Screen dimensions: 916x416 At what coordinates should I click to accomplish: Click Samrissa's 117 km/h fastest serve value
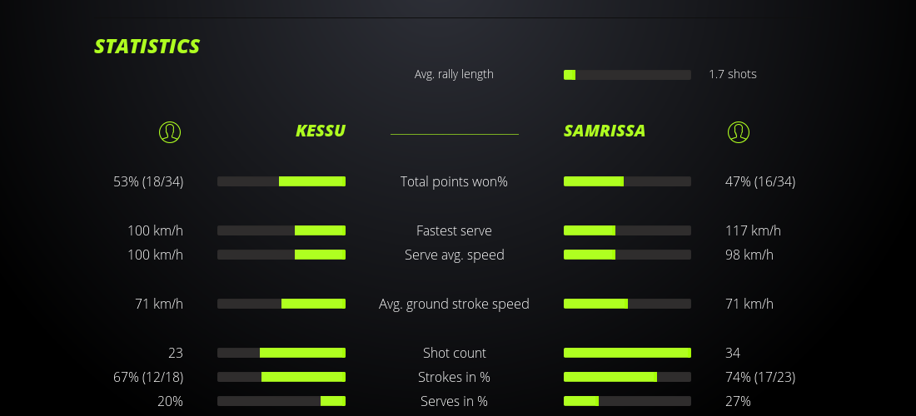(x=753, y=230)
